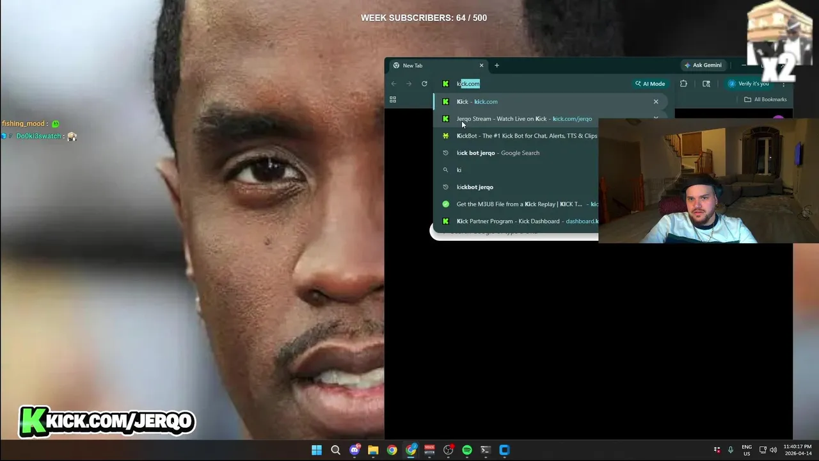Screen dimensions: 819x461
Task: Open a new tab with the plus button
Action: (x=497, y=65)
